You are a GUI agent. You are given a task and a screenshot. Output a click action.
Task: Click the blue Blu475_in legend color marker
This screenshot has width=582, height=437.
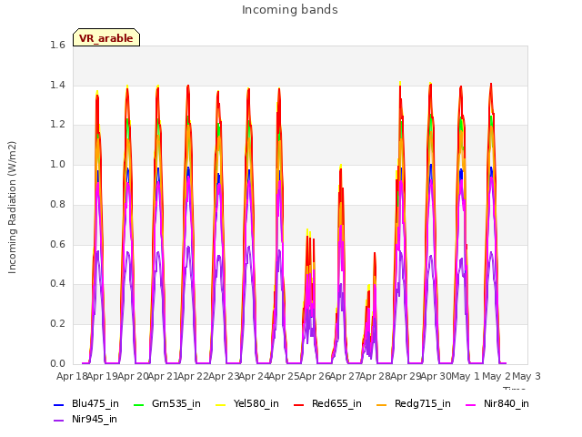tap(58, 404)
